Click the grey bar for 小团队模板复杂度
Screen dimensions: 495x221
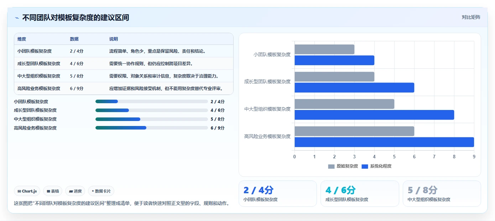[324, 49]
